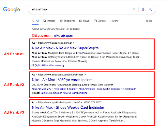
Task: Switch to the News tab
Action: (84, 21)
